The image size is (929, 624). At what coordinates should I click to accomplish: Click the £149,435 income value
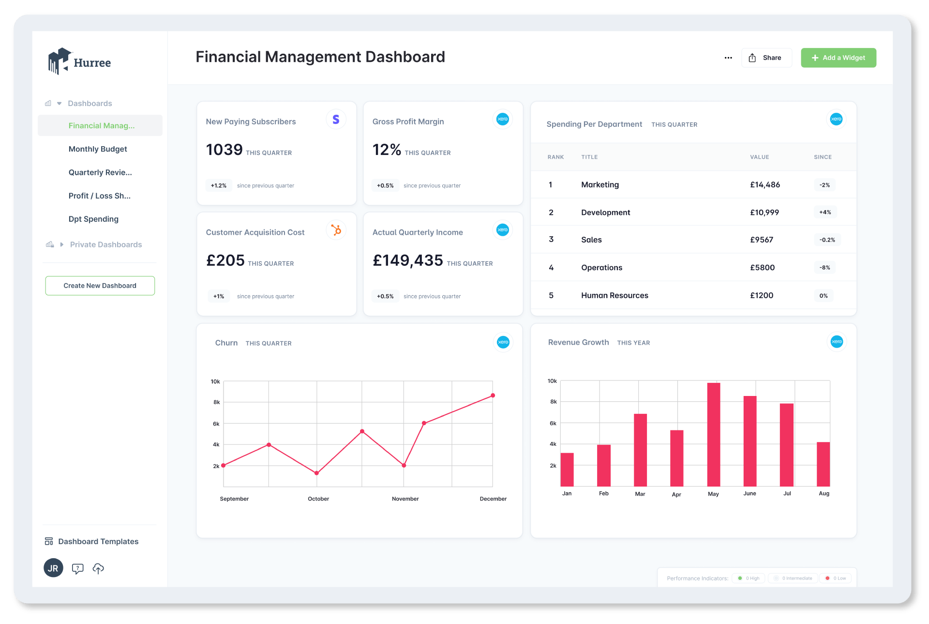[x=407, y=260]
